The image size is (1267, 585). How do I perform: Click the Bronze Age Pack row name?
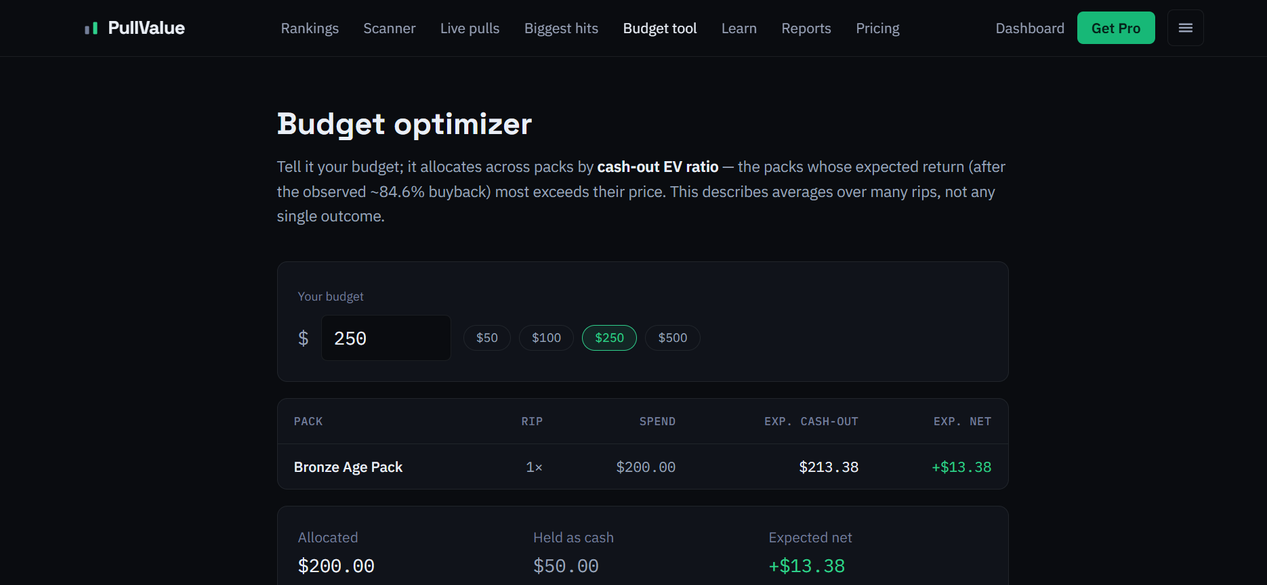348,467
